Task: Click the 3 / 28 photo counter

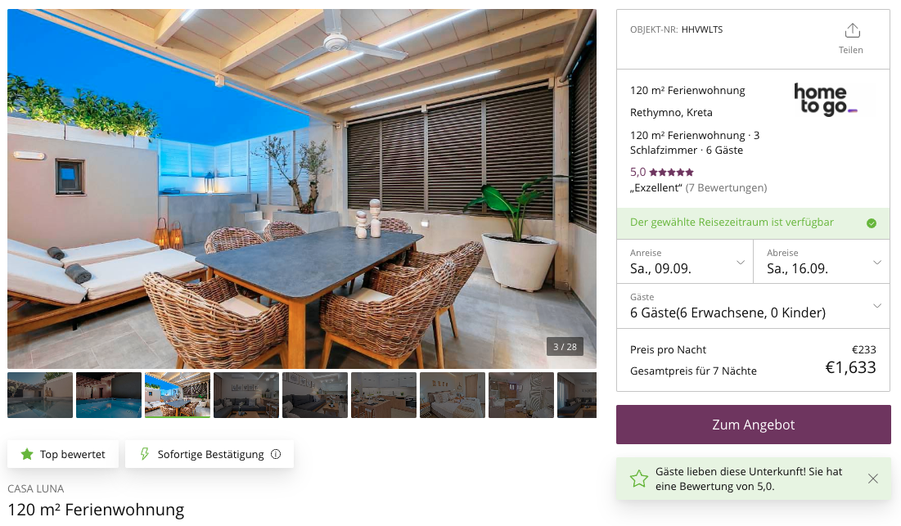Action: (565, 347)
